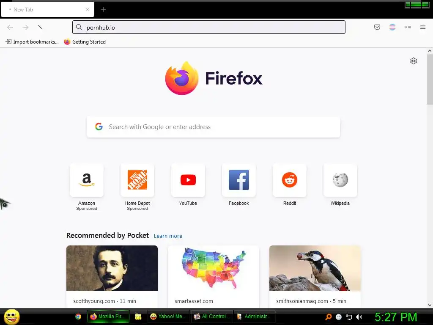Click the Recommended by Pocket heading
The width and height of the screenshot is (433, 325).
tap(107, 235)
